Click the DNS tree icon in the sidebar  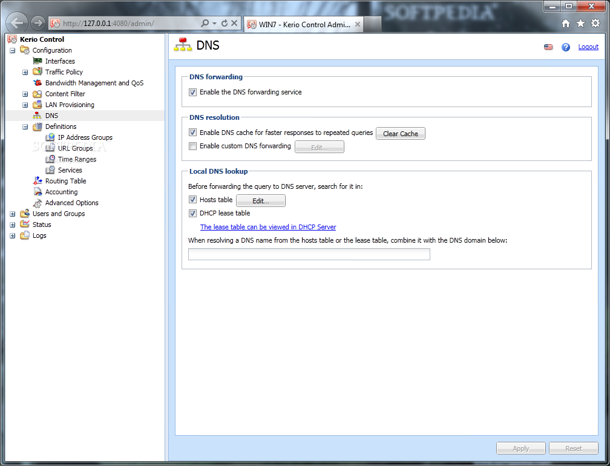click(37, 116)
